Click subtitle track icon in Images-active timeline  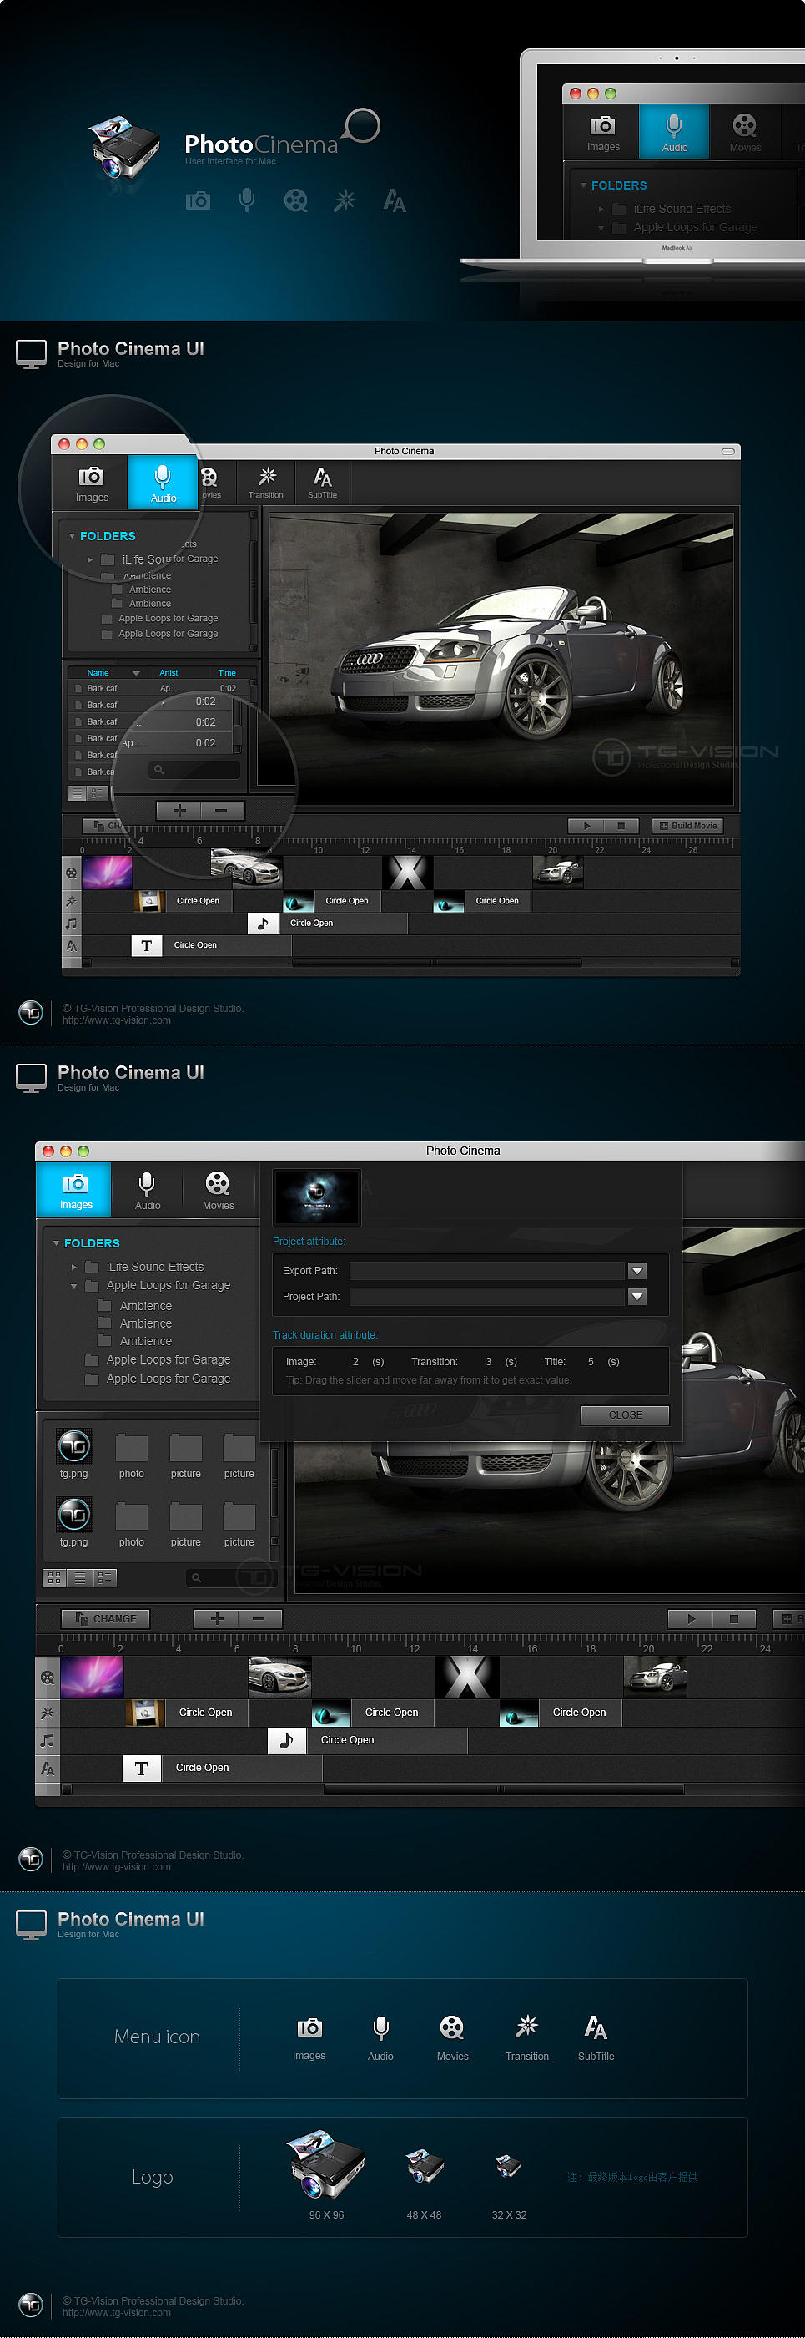pos(48,1768)
